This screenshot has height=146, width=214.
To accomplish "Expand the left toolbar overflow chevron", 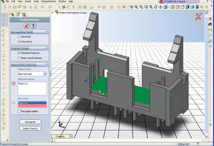I will (x=7, y=140).
